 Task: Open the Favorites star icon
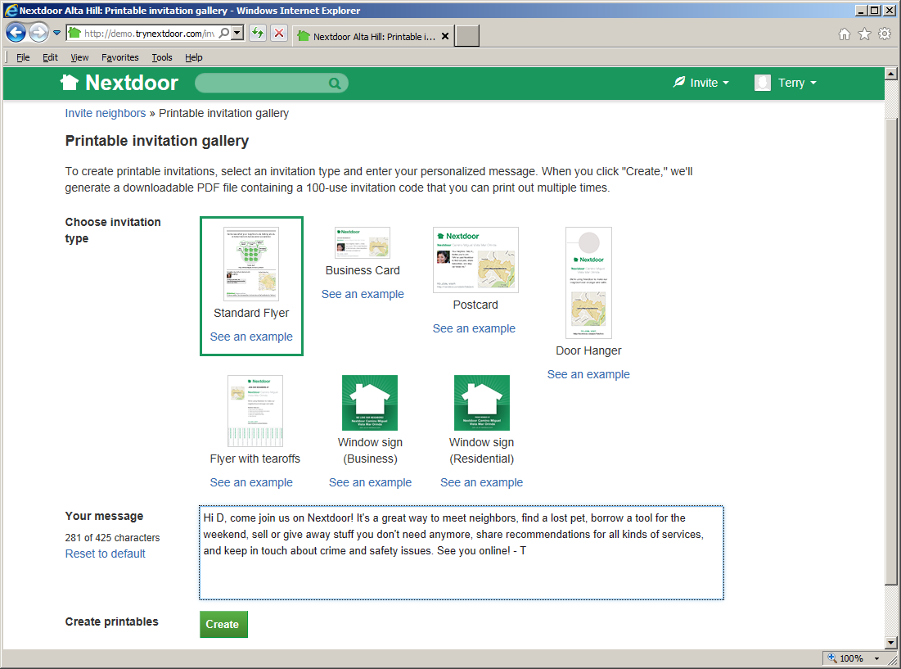click(864, 34)
